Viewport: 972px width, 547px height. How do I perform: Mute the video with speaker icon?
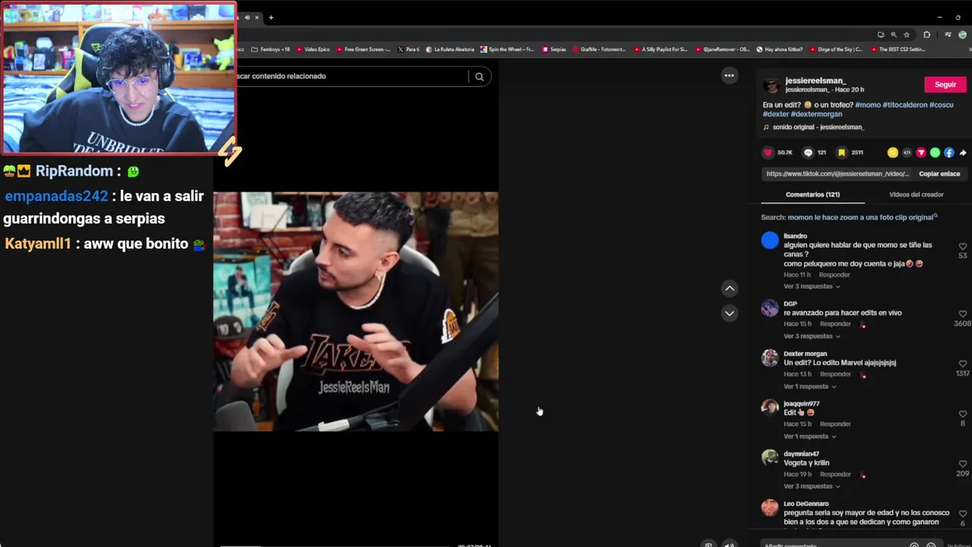(729, 544)
